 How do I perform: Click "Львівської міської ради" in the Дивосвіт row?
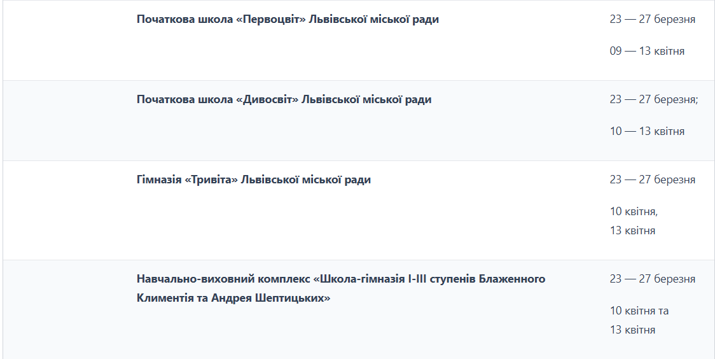(x=366, y=99)
